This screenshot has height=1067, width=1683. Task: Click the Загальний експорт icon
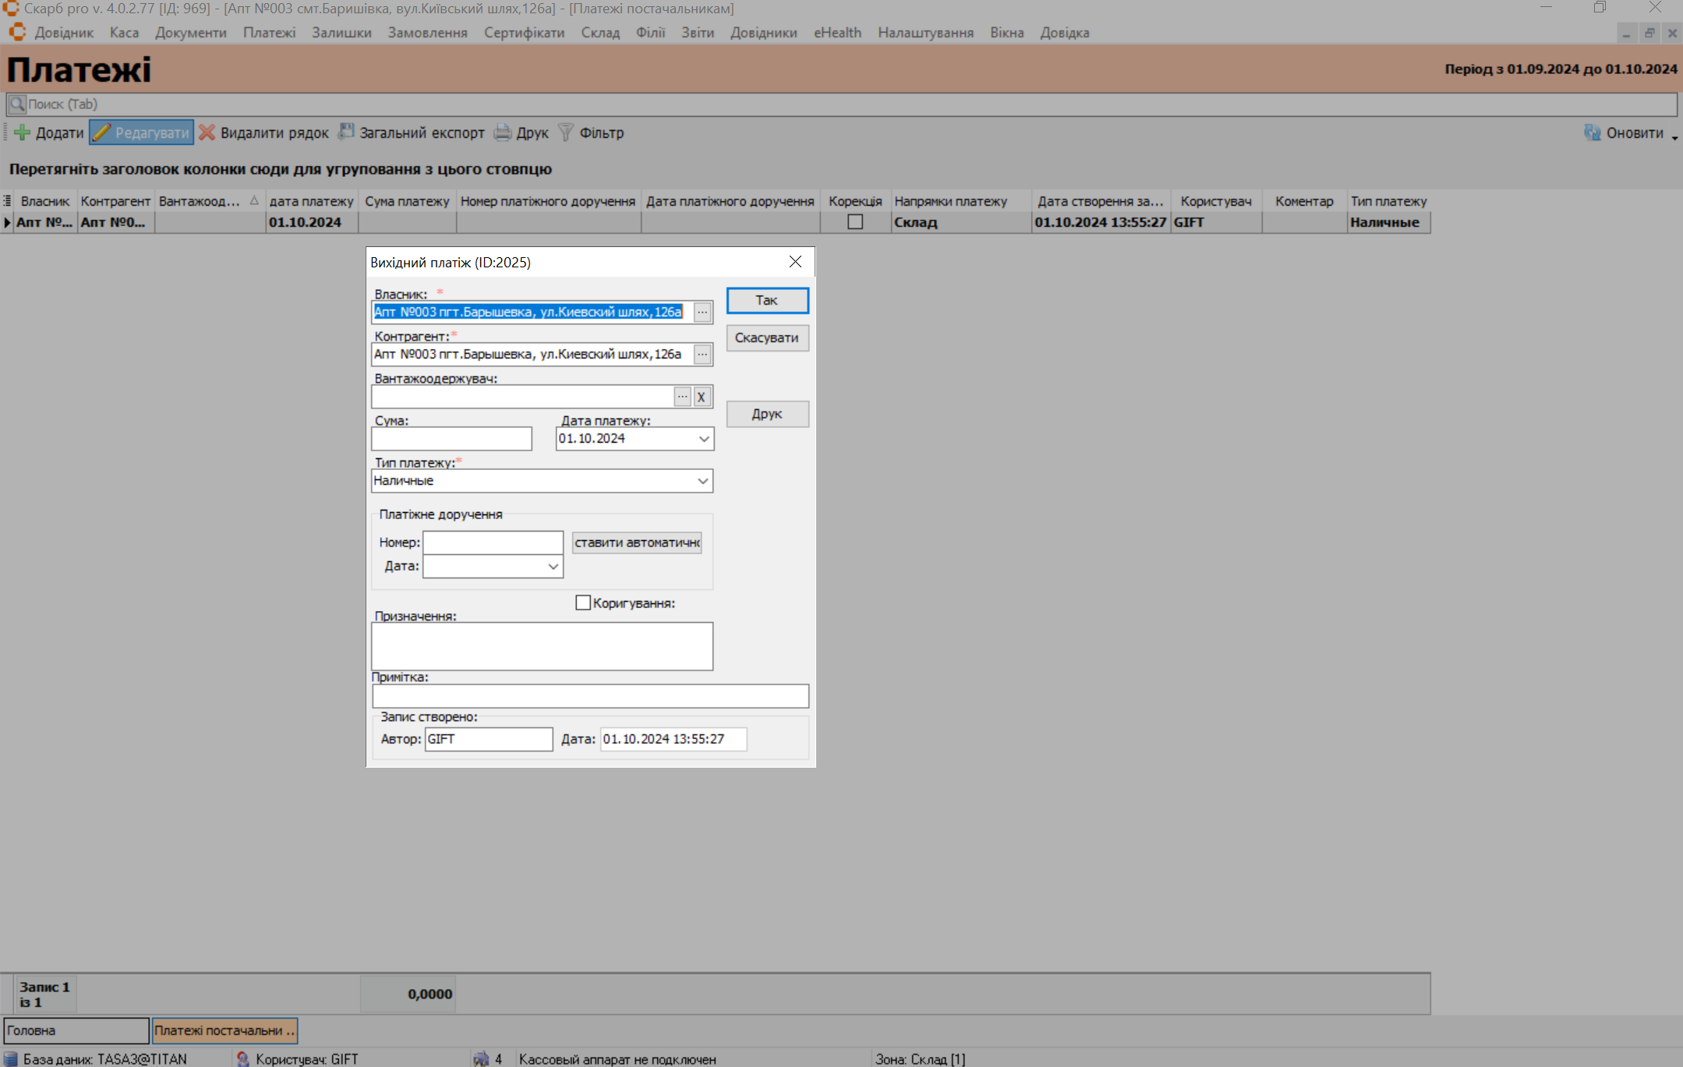pyautogui.click(x=346, y=132)
